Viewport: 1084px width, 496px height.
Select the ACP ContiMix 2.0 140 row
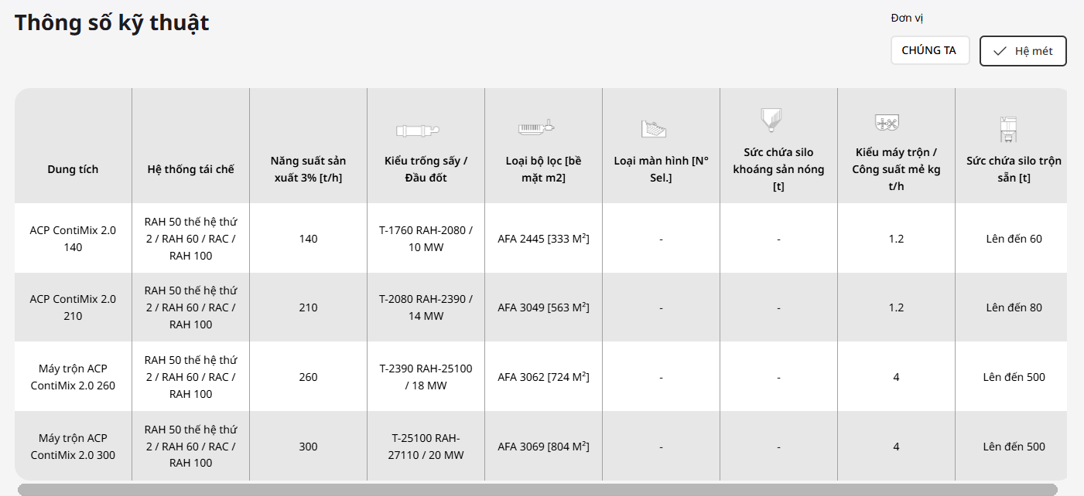pyautogui.click(x=73, y=239)
